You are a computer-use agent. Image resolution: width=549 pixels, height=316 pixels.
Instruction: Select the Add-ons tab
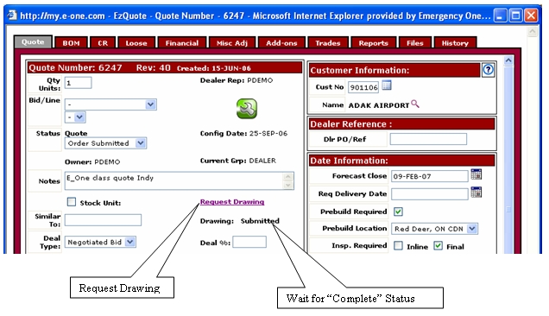pos(281,43)
